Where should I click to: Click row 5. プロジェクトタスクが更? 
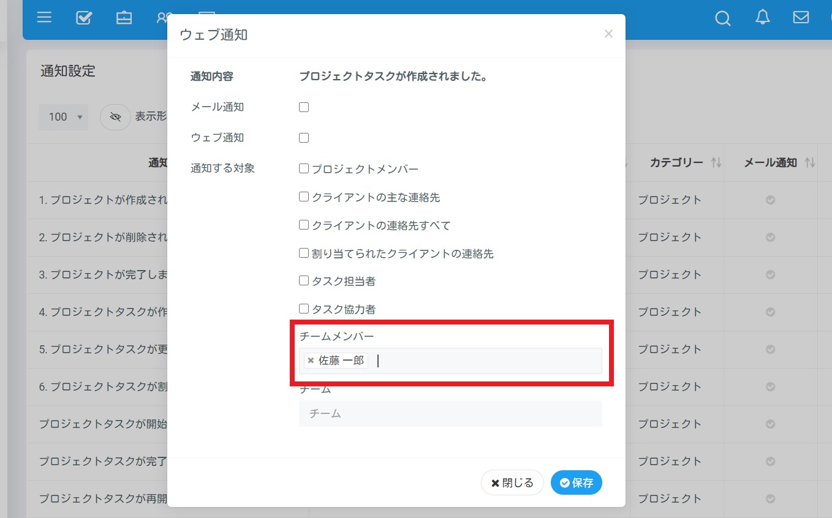pos(103,349)
